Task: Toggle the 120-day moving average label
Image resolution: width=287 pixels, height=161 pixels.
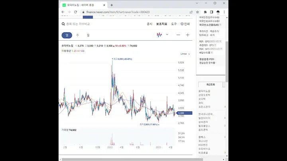Action: coord(83,51)
